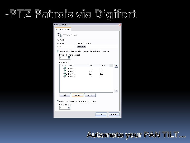
Task: Select the Preset 3 row in Patrol Scheme
Action: (x=86, y=74)
